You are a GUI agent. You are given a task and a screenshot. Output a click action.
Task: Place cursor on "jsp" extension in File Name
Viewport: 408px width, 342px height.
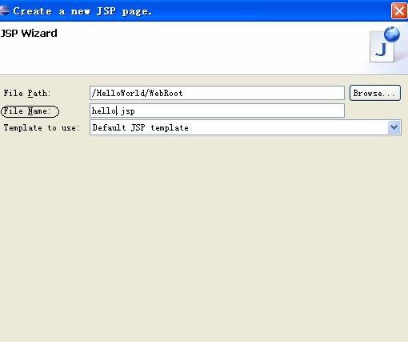coord(128,111)
